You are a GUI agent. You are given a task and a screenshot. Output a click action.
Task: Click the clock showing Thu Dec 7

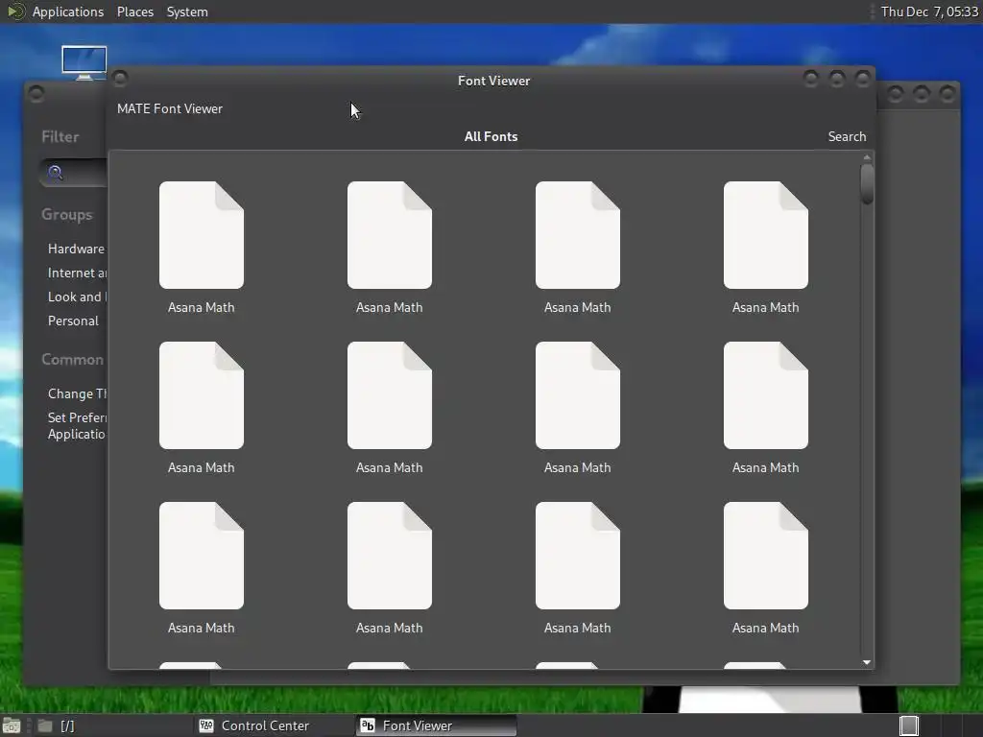coord(929,12)
